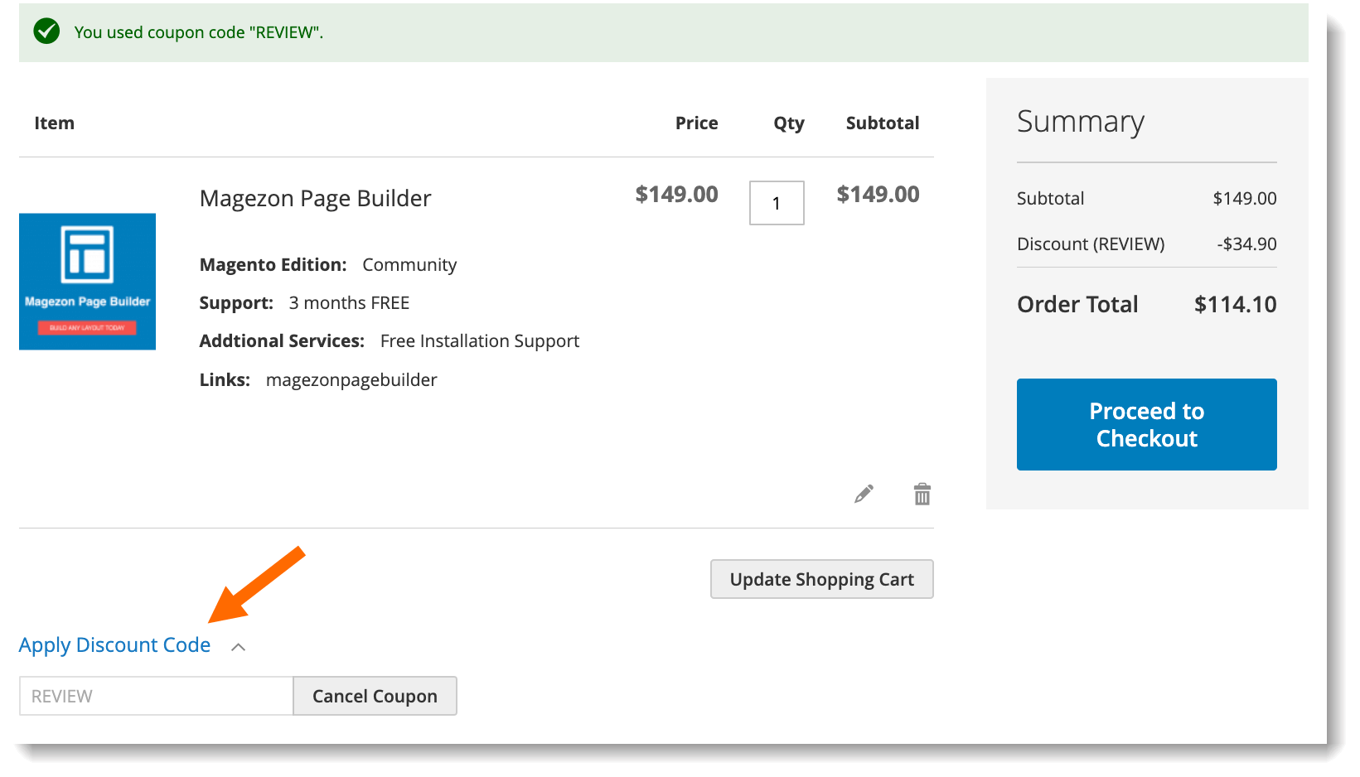Viewport: 1360px width, 777px height.
Task: Collapse the Apply Discount Code section chevron
Action: pos(239,646)
